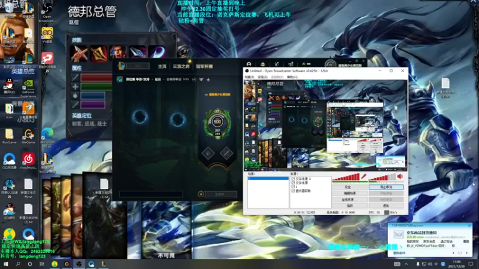This screenshot has width=479, height=269.
Task: Open the 京东商品到货通知 email notification
Action: tap(422, 233)
